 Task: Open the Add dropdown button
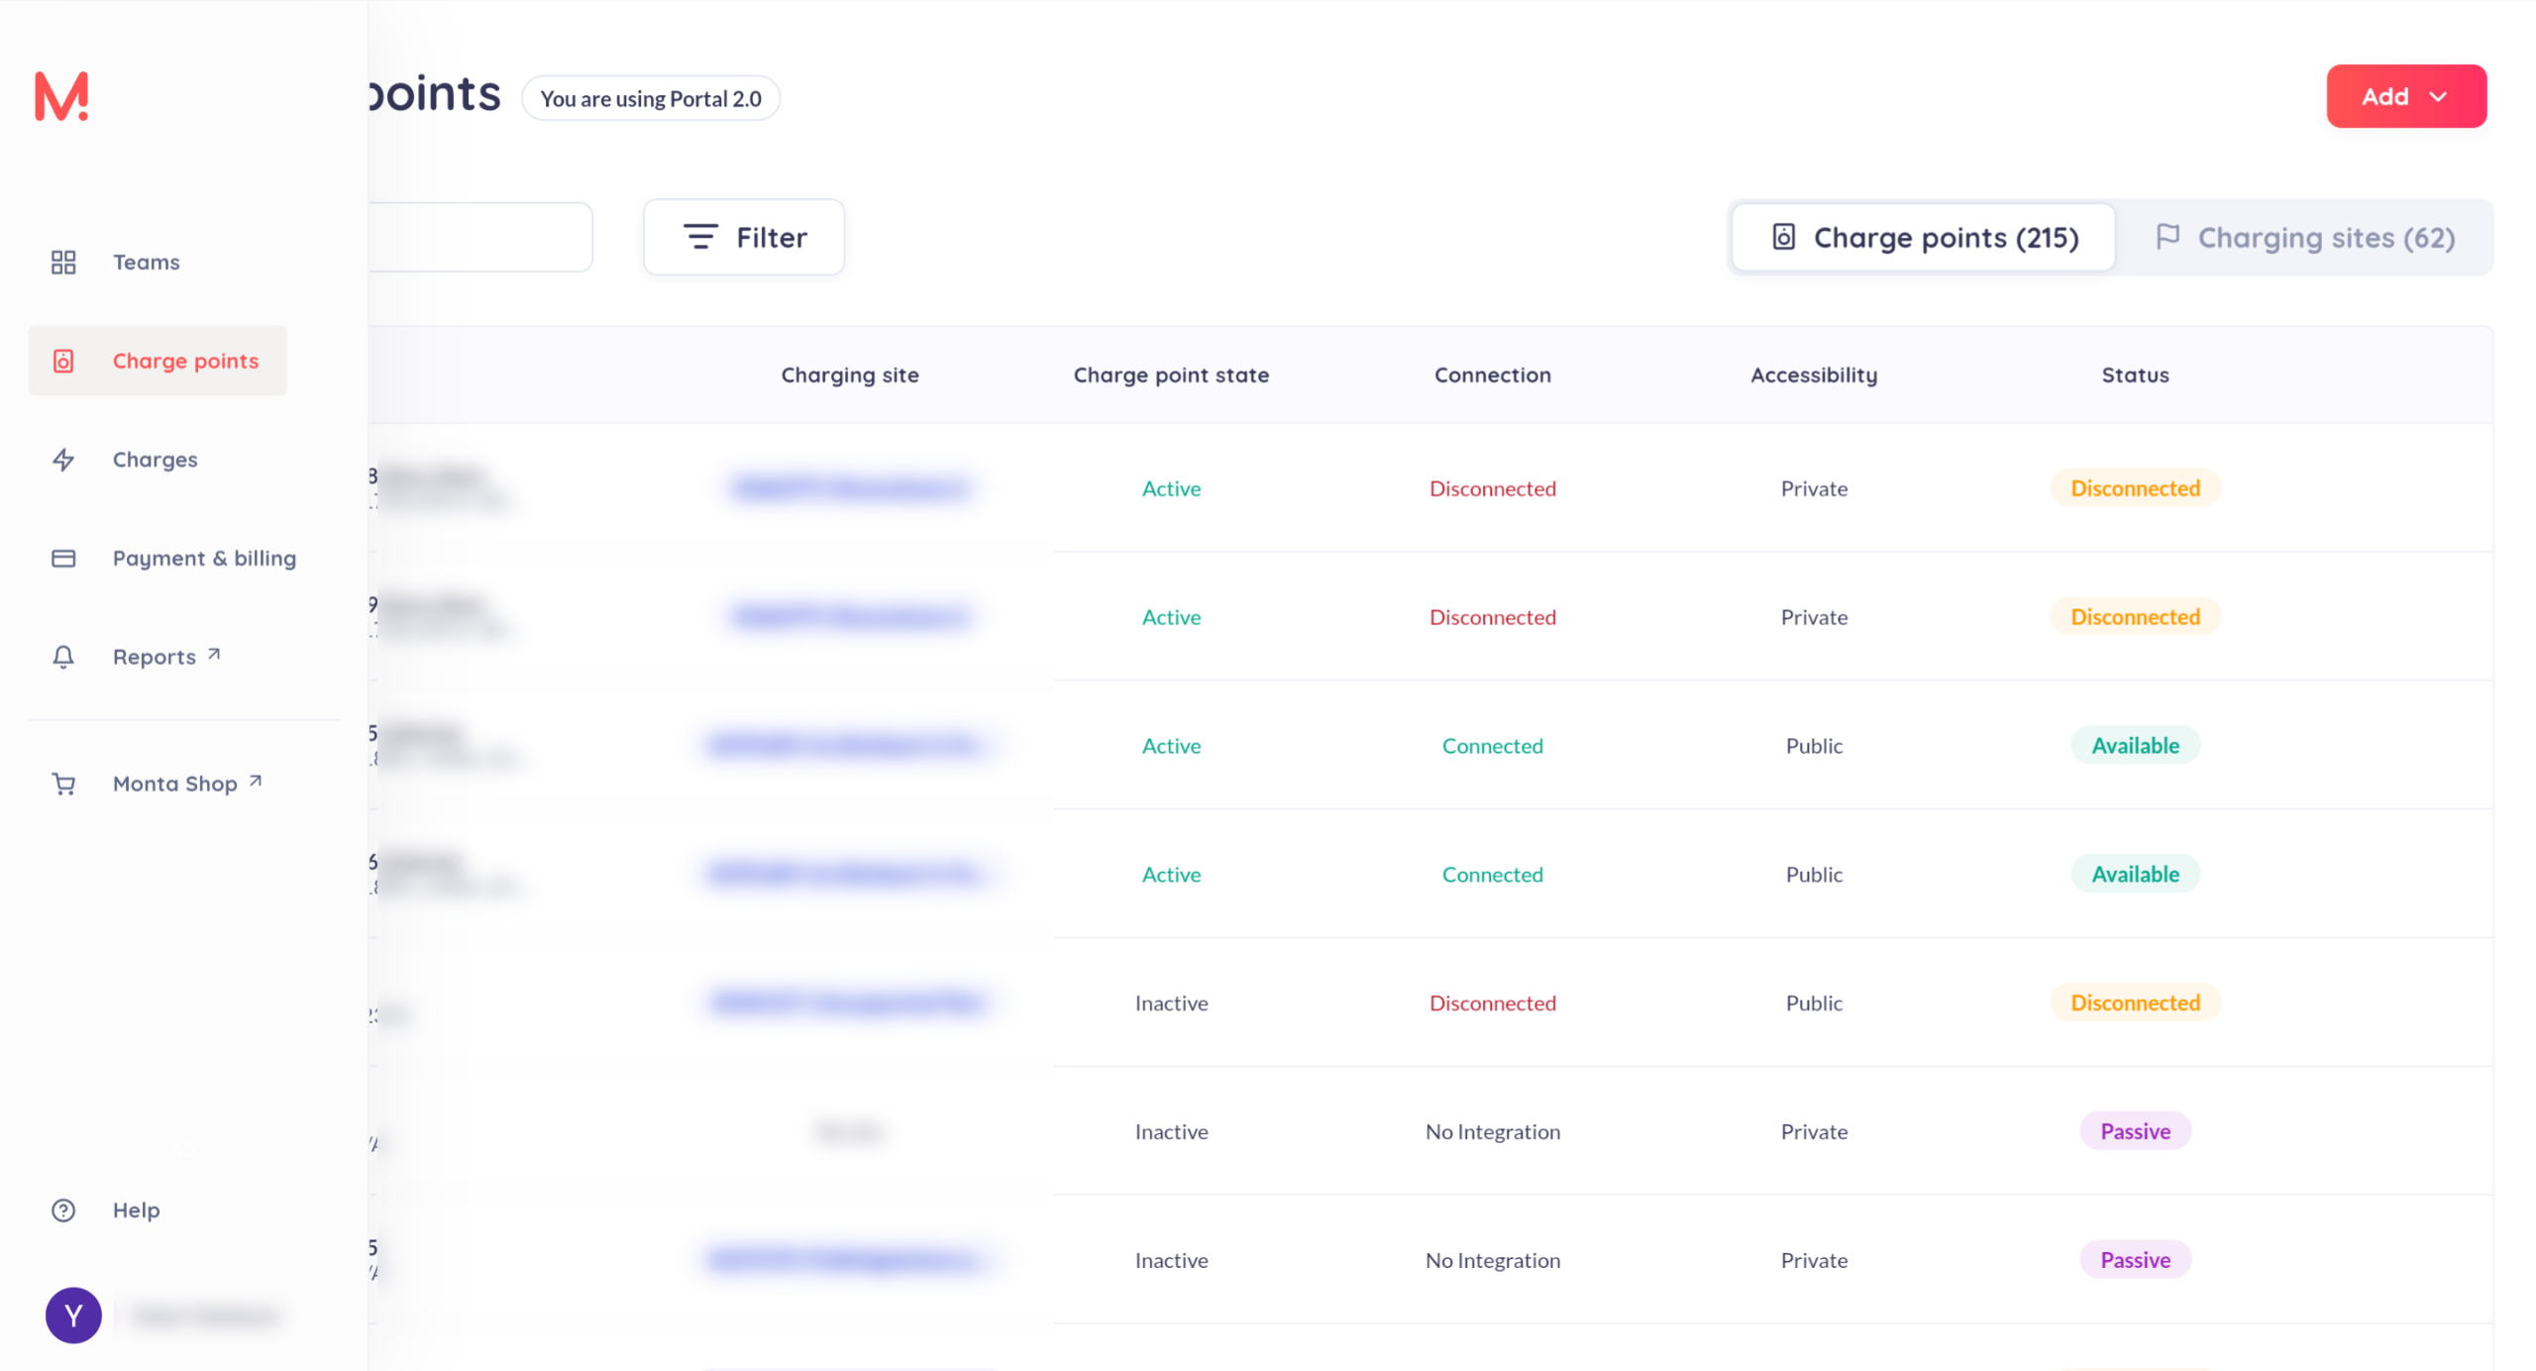[2405, 96]
